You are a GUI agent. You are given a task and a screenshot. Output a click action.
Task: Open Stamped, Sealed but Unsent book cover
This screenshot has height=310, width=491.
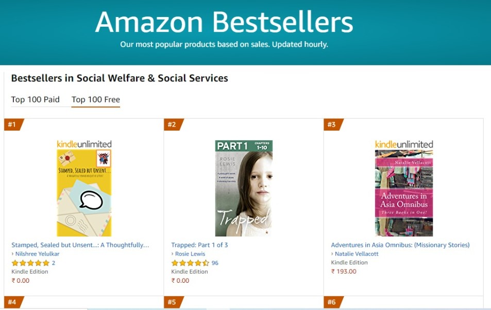click(84, 188)
